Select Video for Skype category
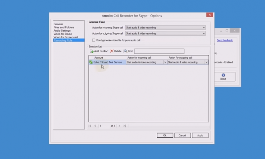This screenshot has height=159, width=265. coord(63,34)
